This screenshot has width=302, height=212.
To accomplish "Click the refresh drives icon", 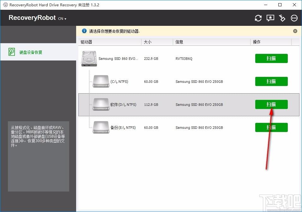I will [258, 18].
